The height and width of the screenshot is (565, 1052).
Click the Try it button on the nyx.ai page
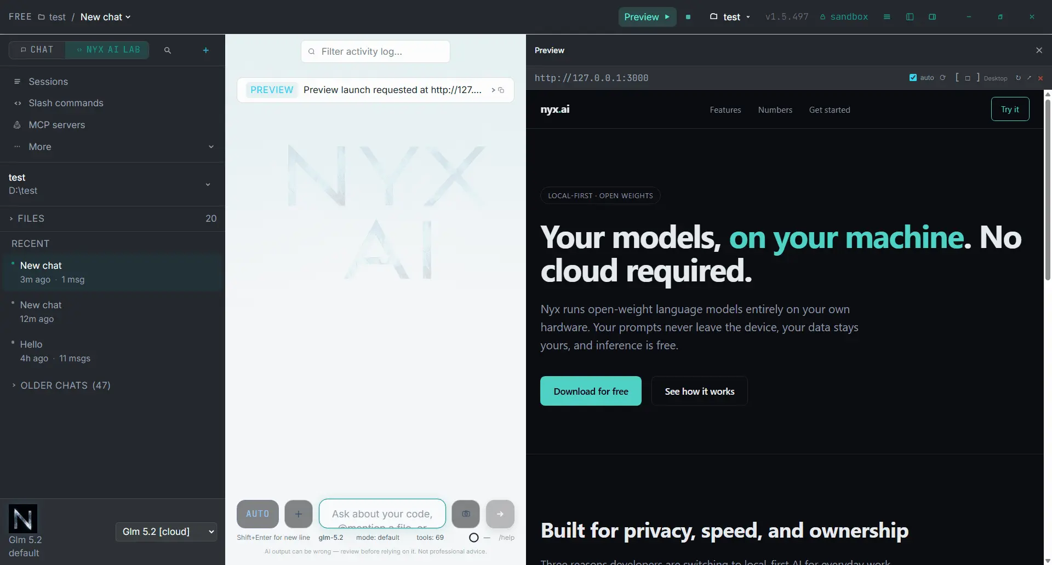tap(1010, 109)
